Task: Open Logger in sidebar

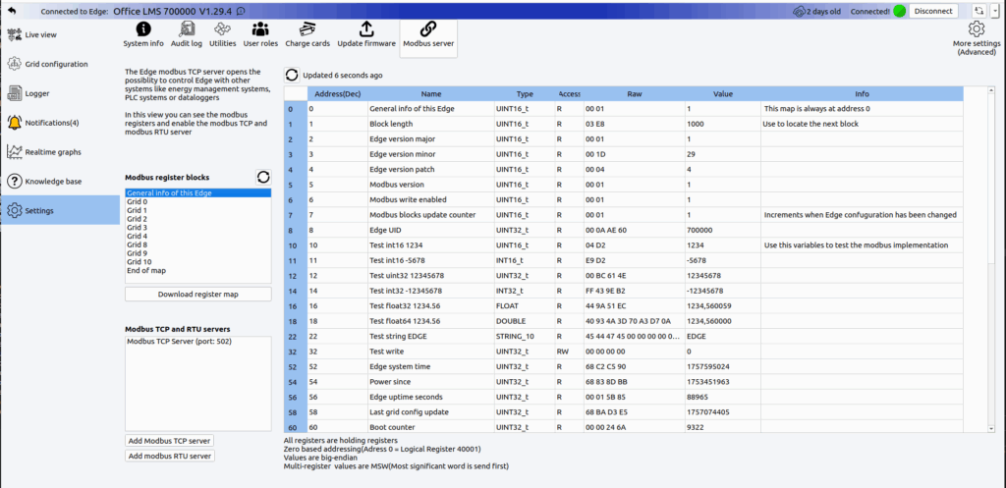Action: [60, 93]
